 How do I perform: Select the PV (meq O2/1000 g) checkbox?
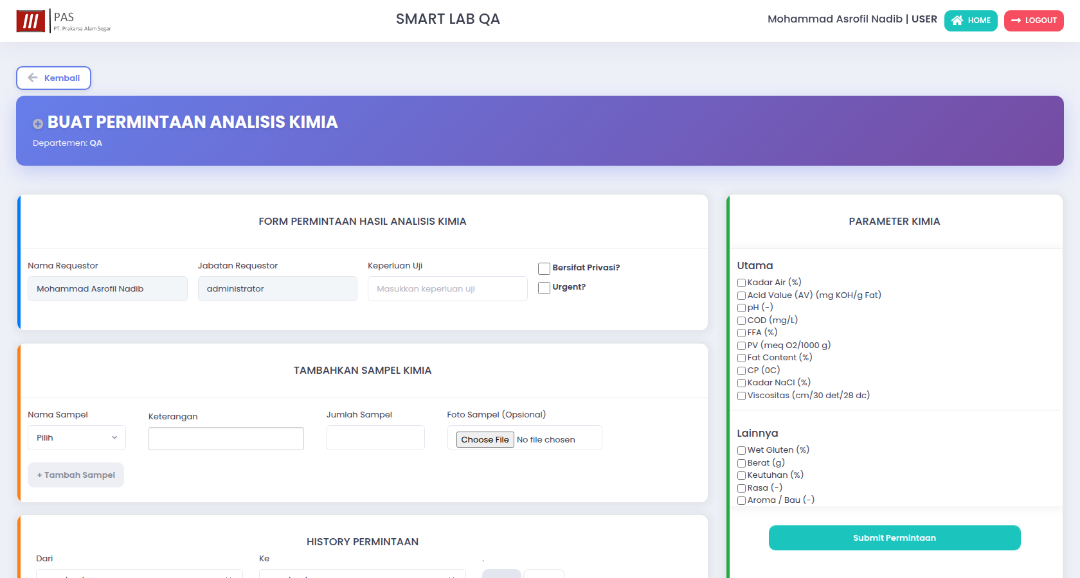coord(741,346)
